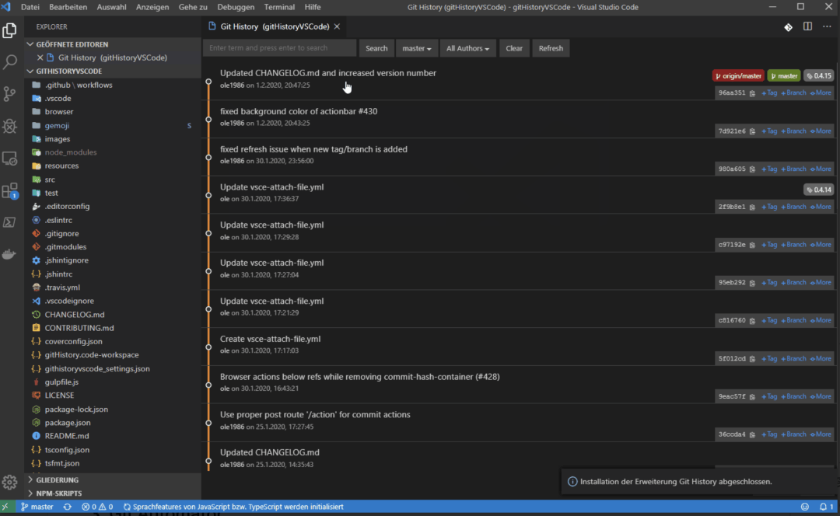Screen dimensions: 840x516
Task: Open the All Authors dropdown
Action: 467,48
